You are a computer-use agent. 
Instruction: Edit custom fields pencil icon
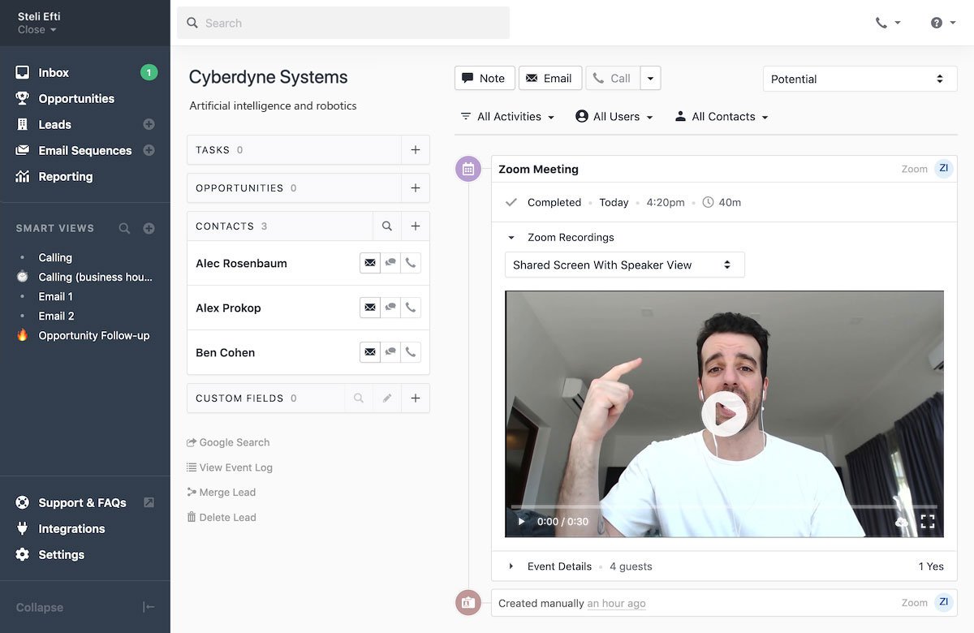click(x=387, y=398)
